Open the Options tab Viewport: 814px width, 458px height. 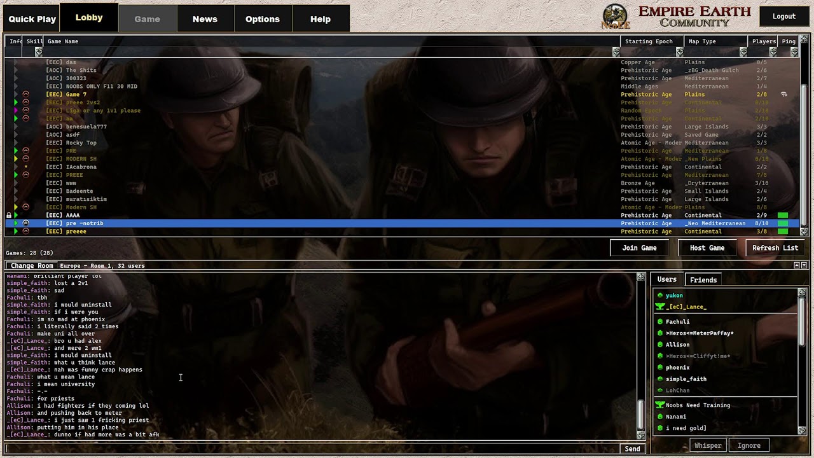(263, 18)
